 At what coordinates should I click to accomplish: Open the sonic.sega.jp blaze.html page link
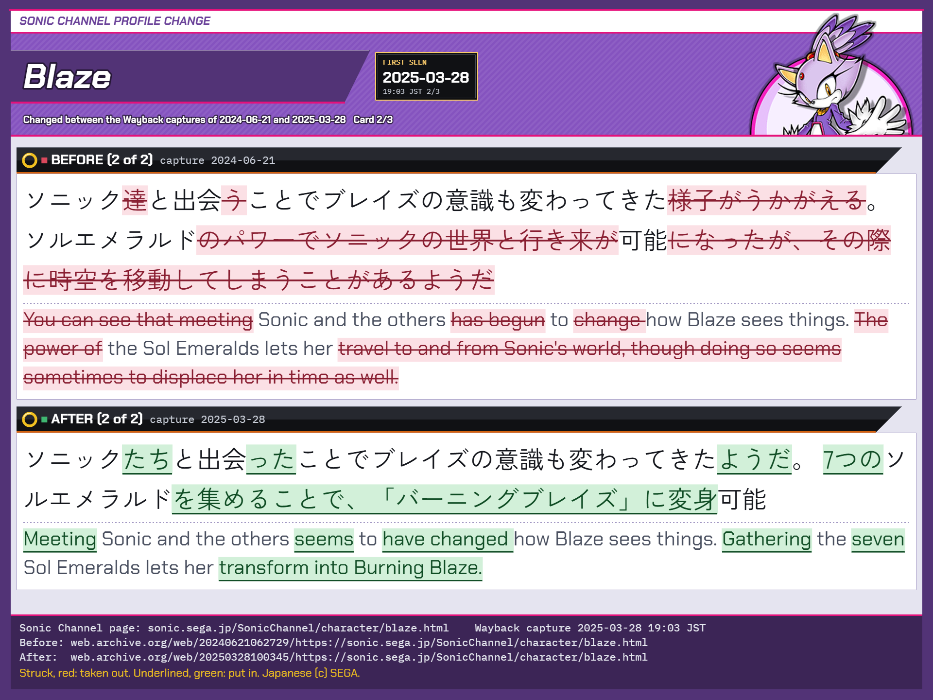click(x=298, y=628)
